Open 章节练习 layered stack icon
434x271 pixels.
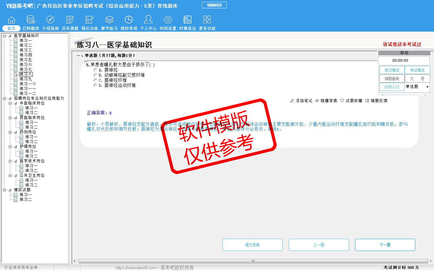109,20
